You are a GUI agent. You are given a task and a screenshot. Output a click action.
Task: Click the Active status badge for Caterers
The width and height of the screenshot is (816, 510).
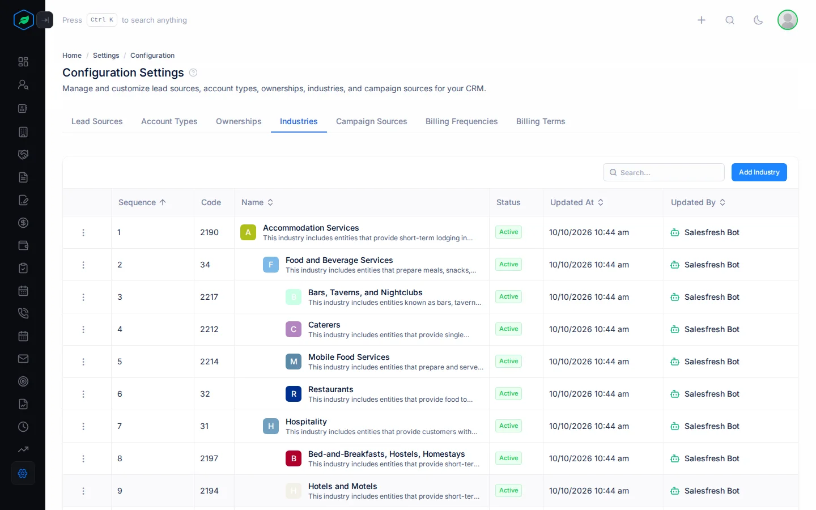pos(509,329)
